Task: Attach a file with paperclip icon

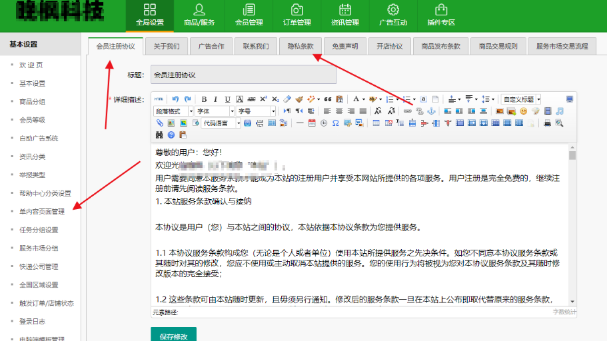Action: tap(159, 123)
